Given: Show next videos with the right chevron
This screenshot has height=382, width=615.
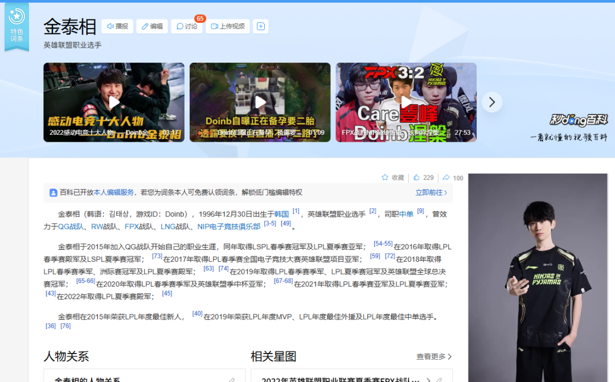Looking at the screenshot, I should pyautogui.click(x=492, y=102).
